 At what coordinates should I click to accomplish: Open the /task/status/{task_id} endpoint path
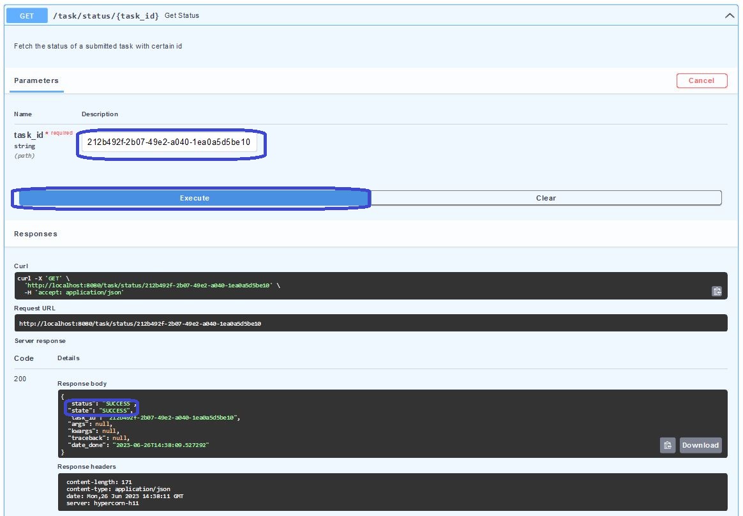[x=106, y=16]
